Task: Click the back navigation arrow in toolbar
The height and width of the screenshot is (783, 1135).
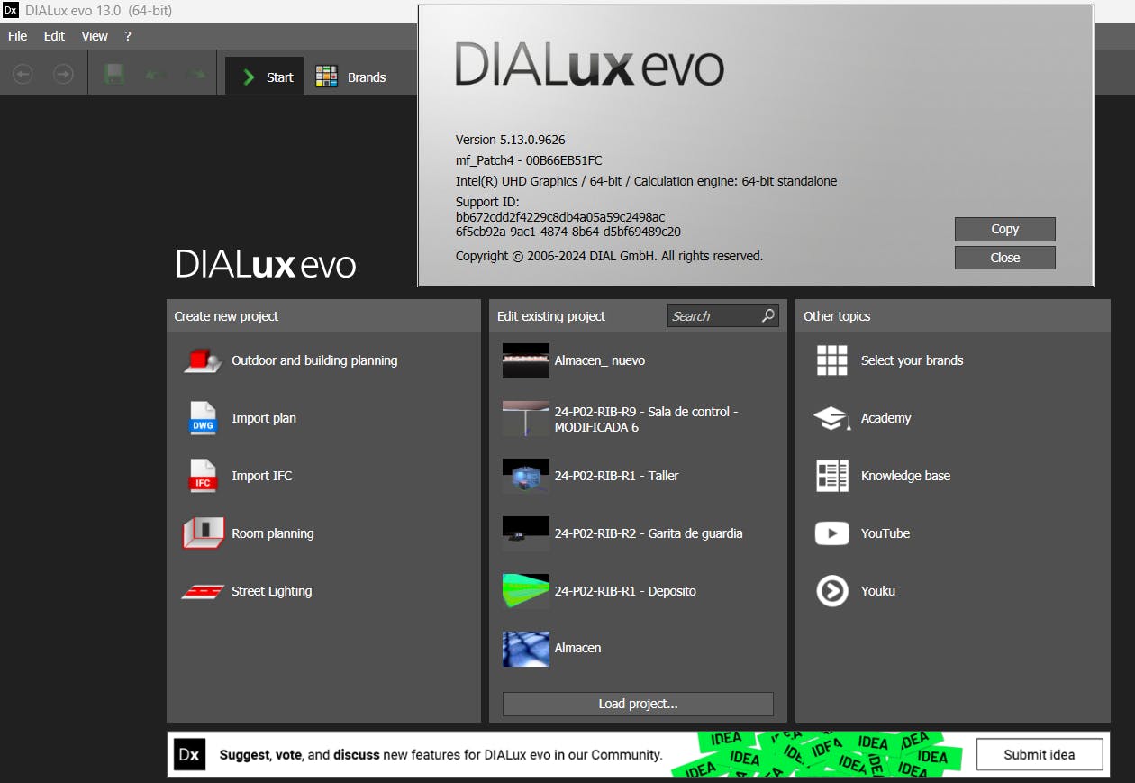Action: pyautogui.click(x=23, y=76)
